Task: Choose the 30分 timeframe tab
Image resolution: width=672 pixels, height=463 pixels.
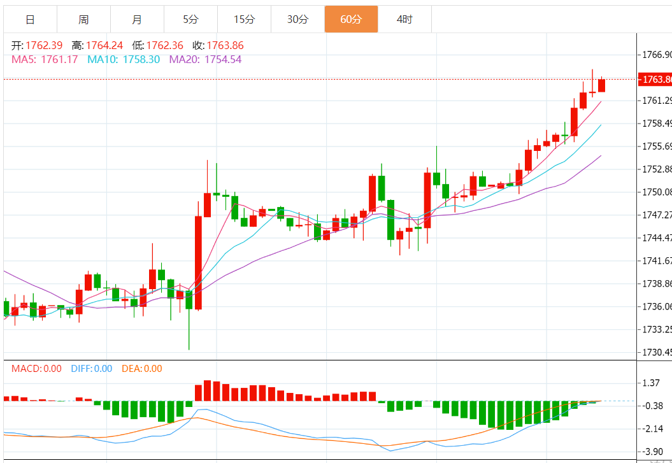Action: point(298,19)
